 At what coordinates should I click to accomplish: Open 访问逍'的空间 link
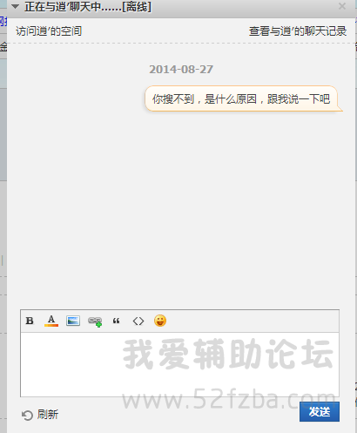[49, 31]
